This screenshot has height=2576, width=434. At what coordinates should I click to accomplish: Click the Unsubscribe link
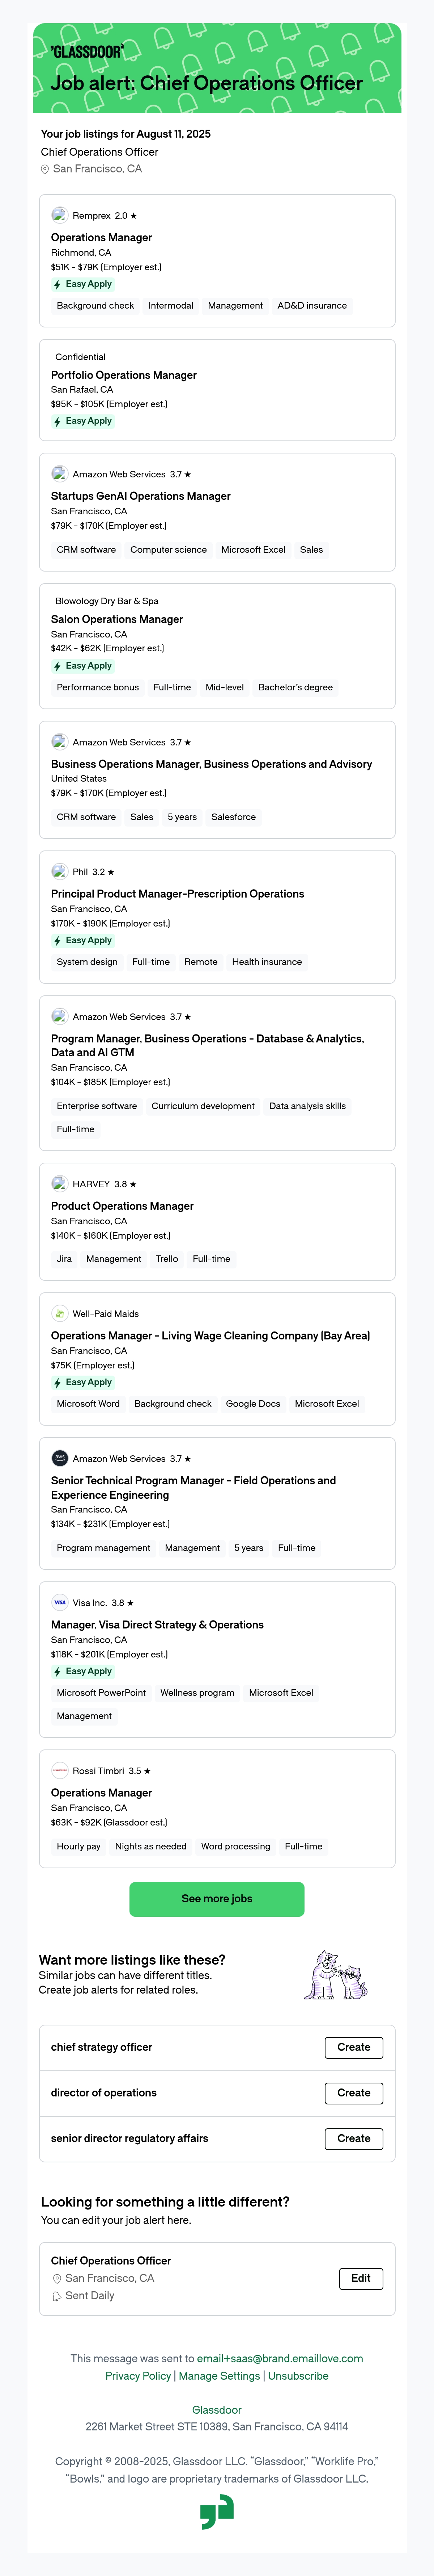(x=298, y=2375)
